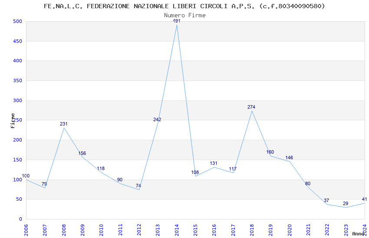369x238 pixels.
Task: Click the 400 y-axis tick label
Action: coord(18,61)
